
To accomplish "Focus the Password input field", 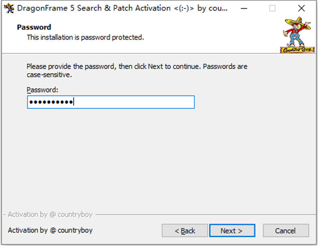I will [111, 102].
